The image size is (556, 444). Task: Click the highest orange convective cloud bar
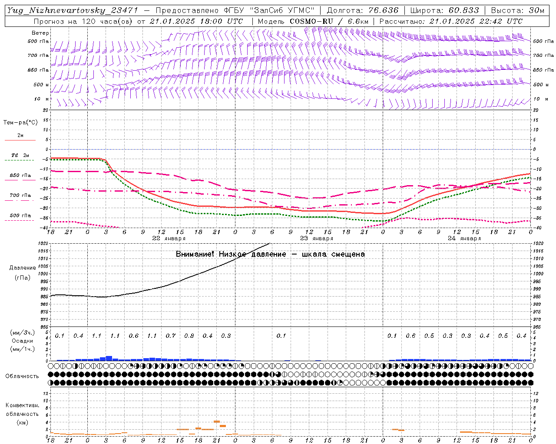[216, 421]
